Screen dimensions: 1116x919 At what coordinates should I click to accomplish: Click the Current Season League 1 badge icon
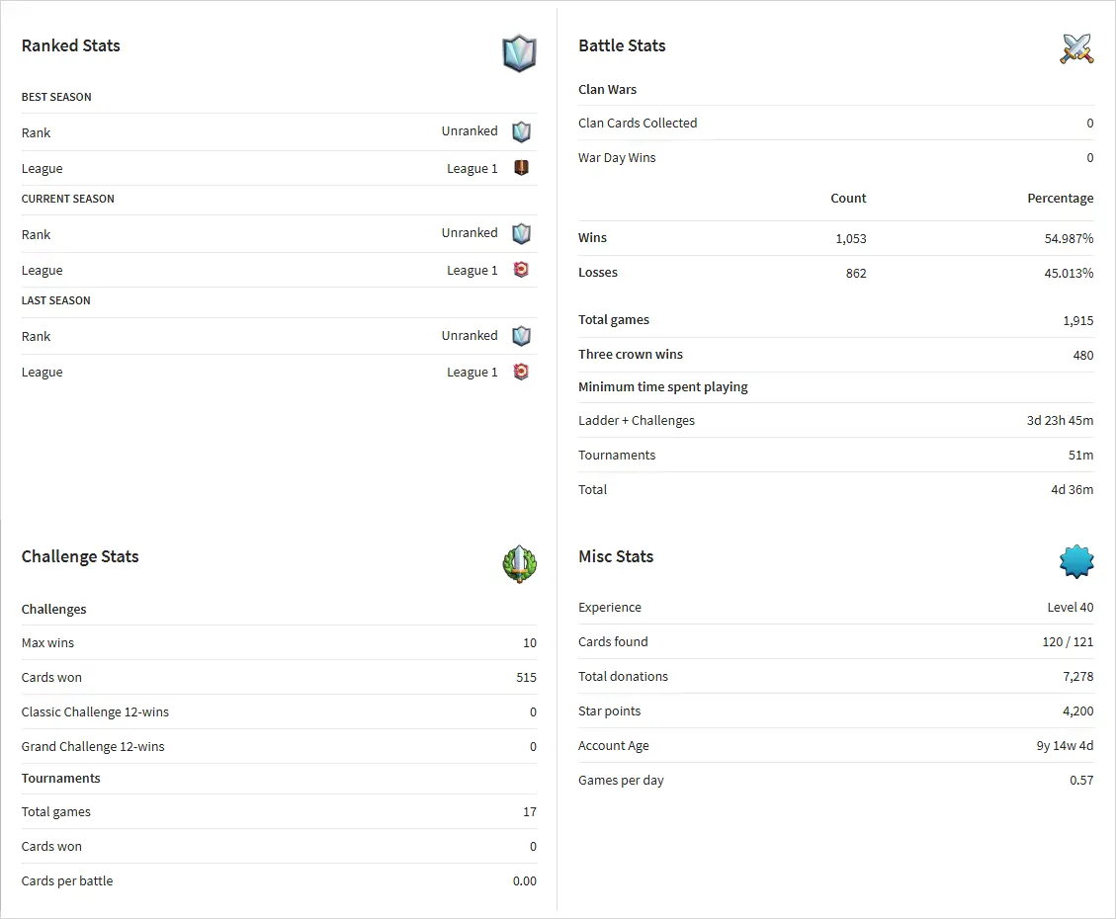521,270
